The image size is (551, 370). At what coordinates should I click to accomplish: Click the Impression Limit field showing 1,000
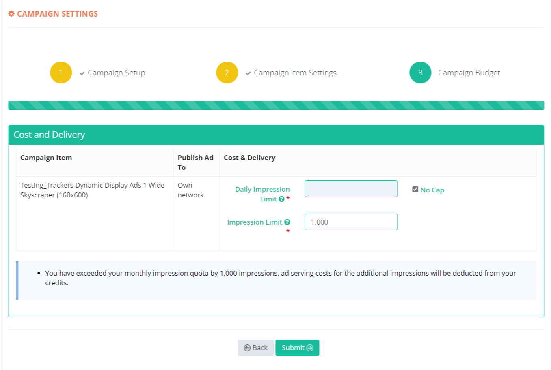coord(351,222)
